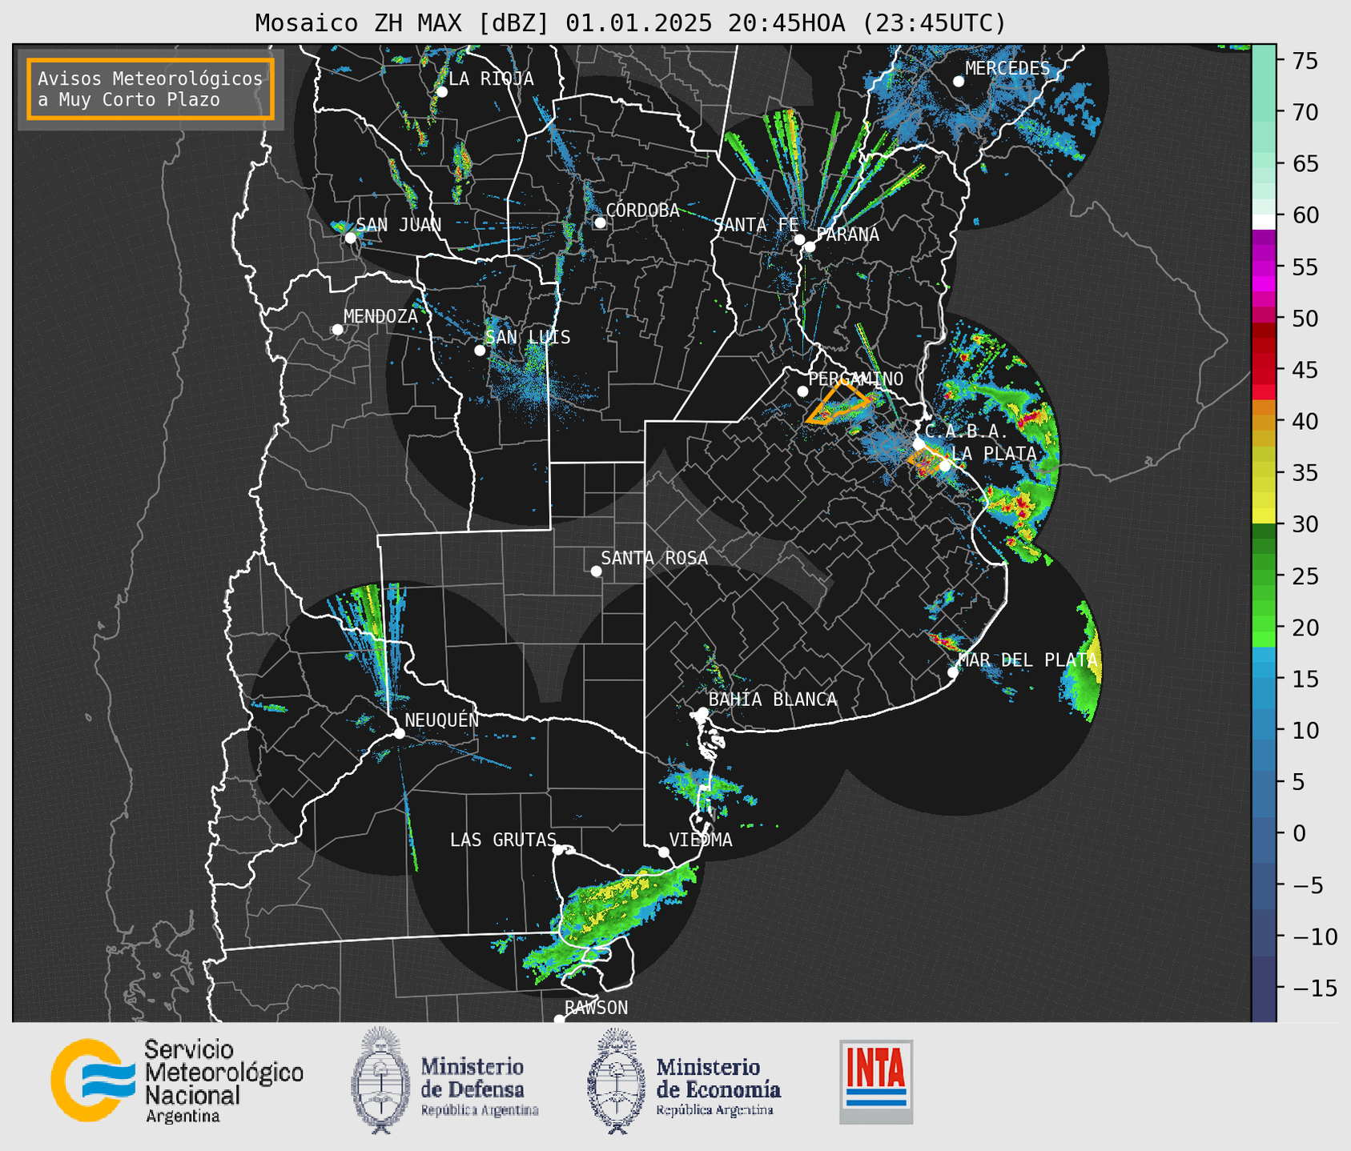Click the Servicio Meteorológico Nacional logo
This screenshot has height=1151, width=1351.
click(x=177, y=1081)
